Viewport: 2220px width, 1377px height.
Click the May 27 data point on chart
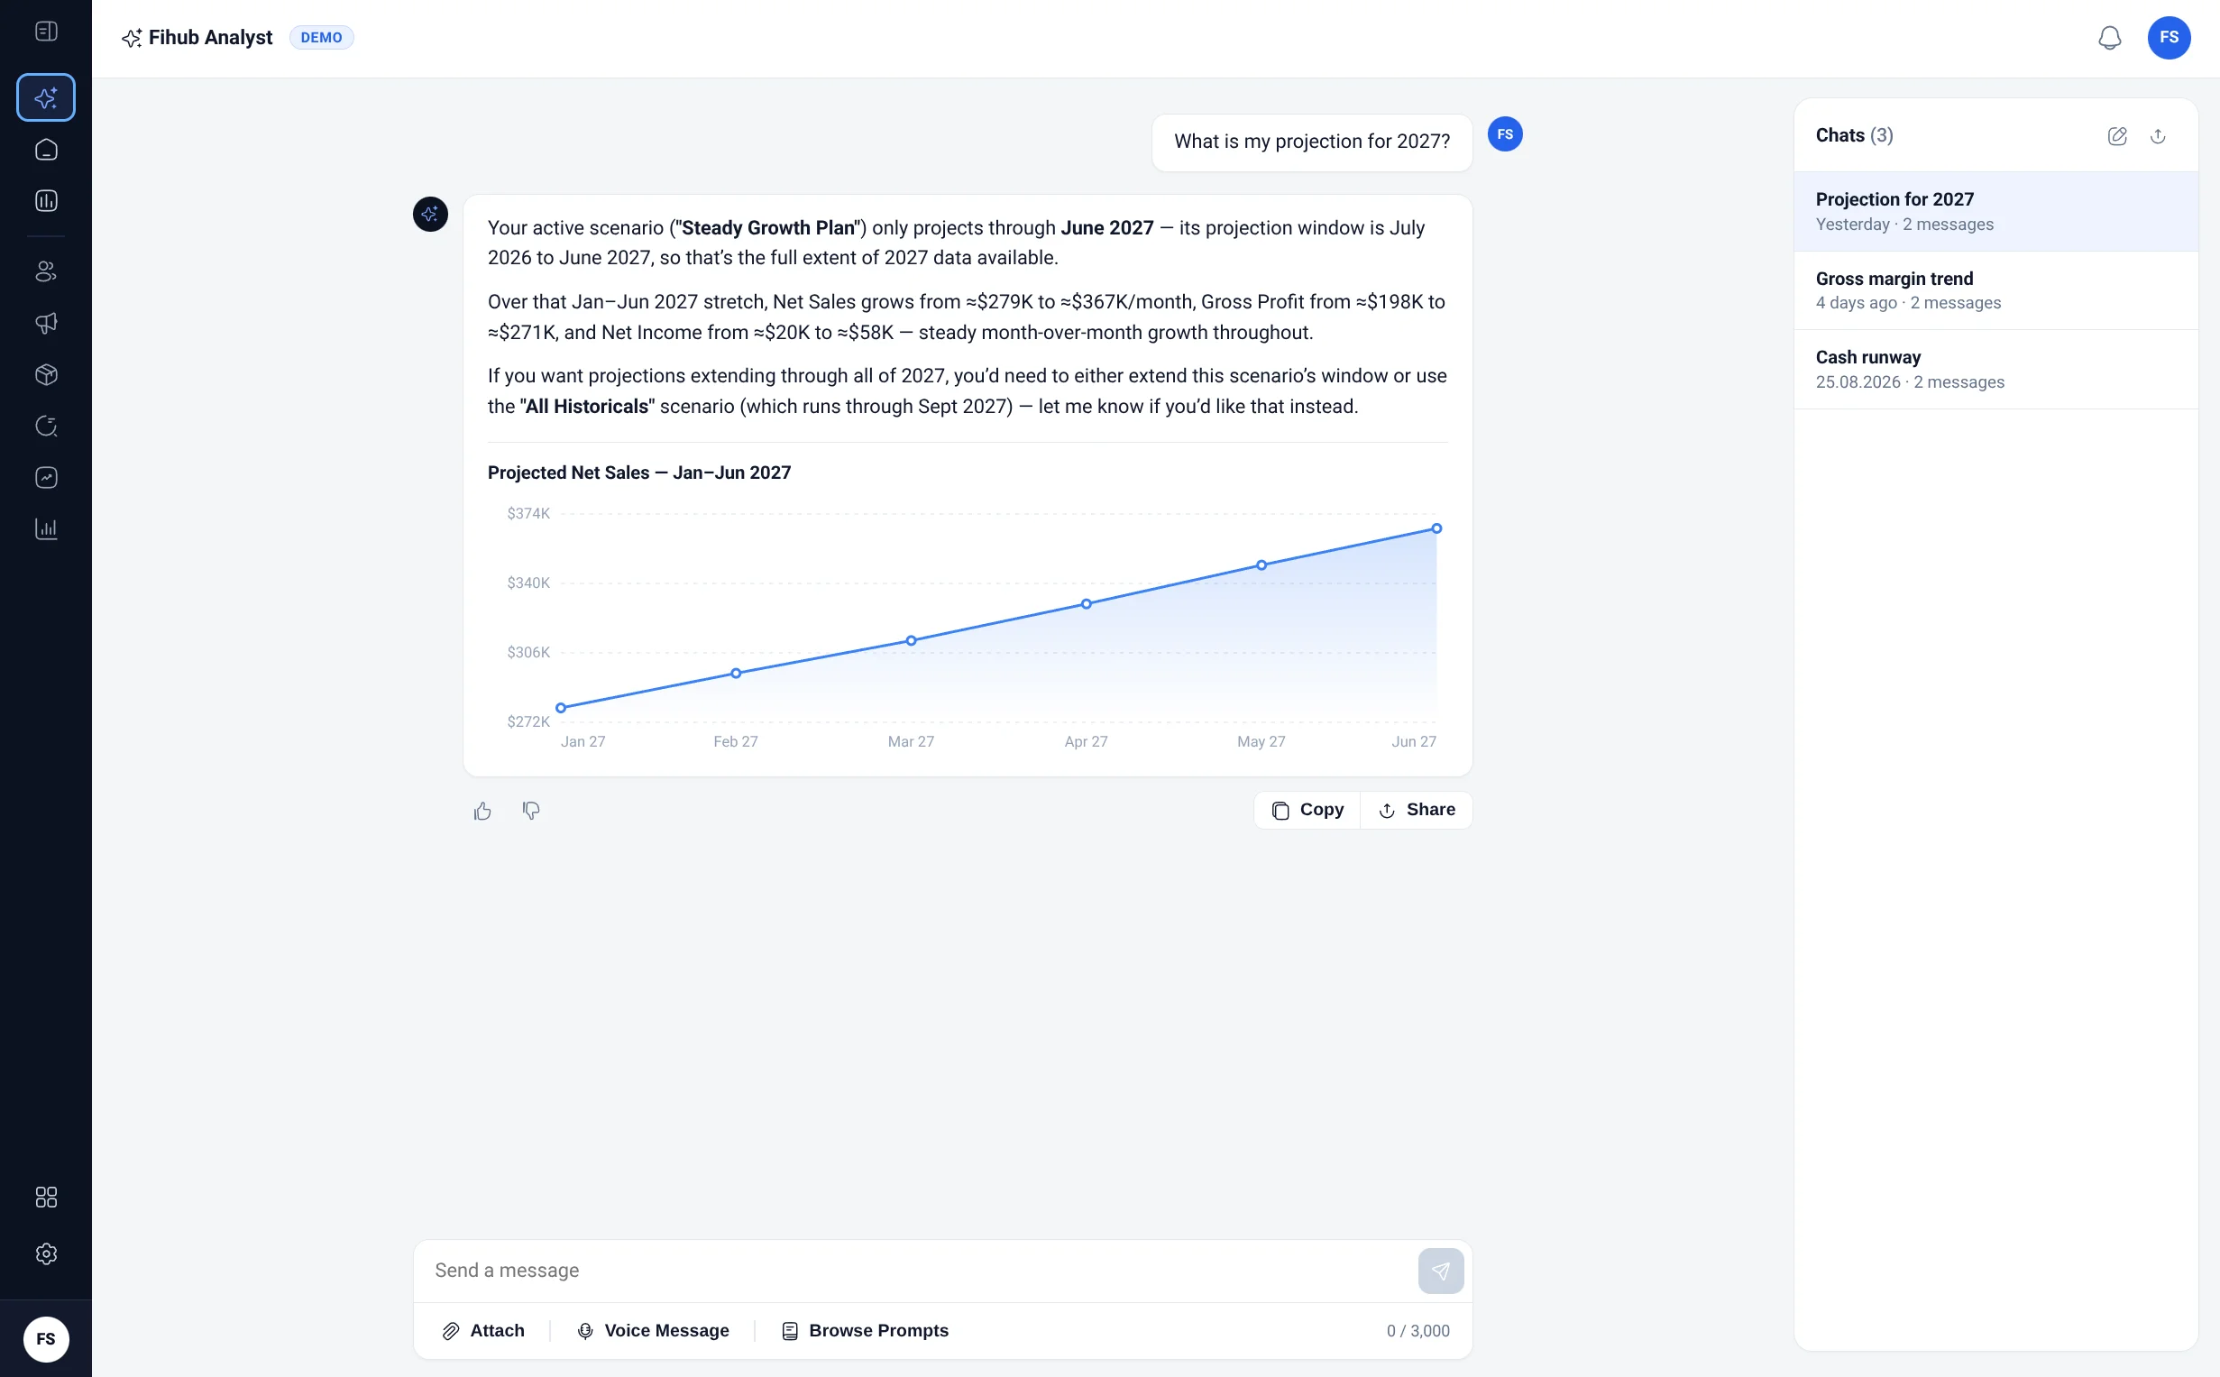click(1261, 565)
